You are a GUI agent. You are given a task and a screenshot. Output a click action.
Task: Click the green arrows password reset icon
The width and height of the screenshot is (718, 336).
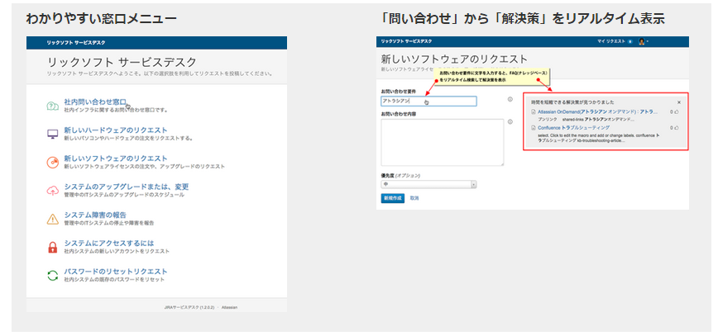51,275
